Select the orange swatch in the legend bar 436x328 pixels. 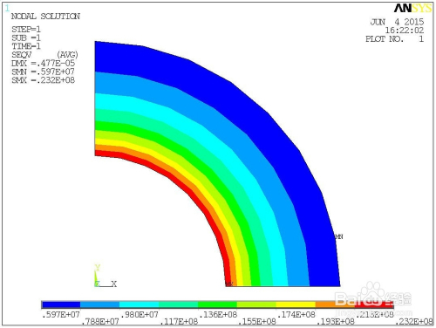(335, 304)
